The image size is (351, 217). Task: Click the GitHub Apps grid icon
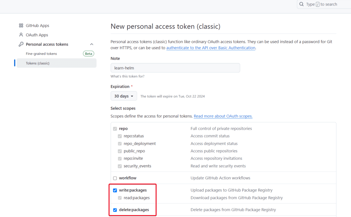point(21,25)
